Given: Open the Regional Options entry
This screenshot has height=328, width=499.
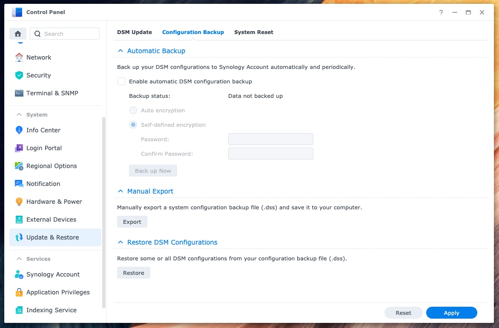Looking at the screenshot, I should (x=55, y=166).
